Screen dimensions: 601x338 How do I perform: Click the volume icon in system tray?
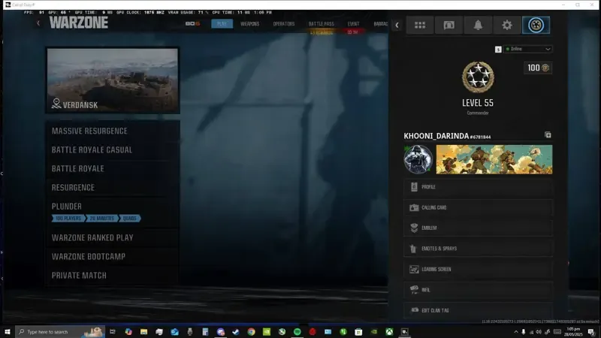[539, 332]
